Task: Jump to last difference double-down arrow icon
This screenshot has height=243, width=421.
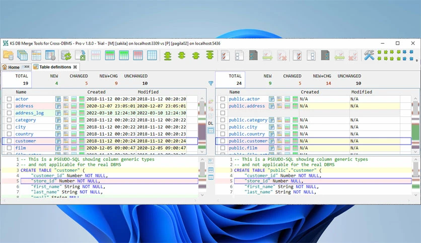Action: (168, 55)
